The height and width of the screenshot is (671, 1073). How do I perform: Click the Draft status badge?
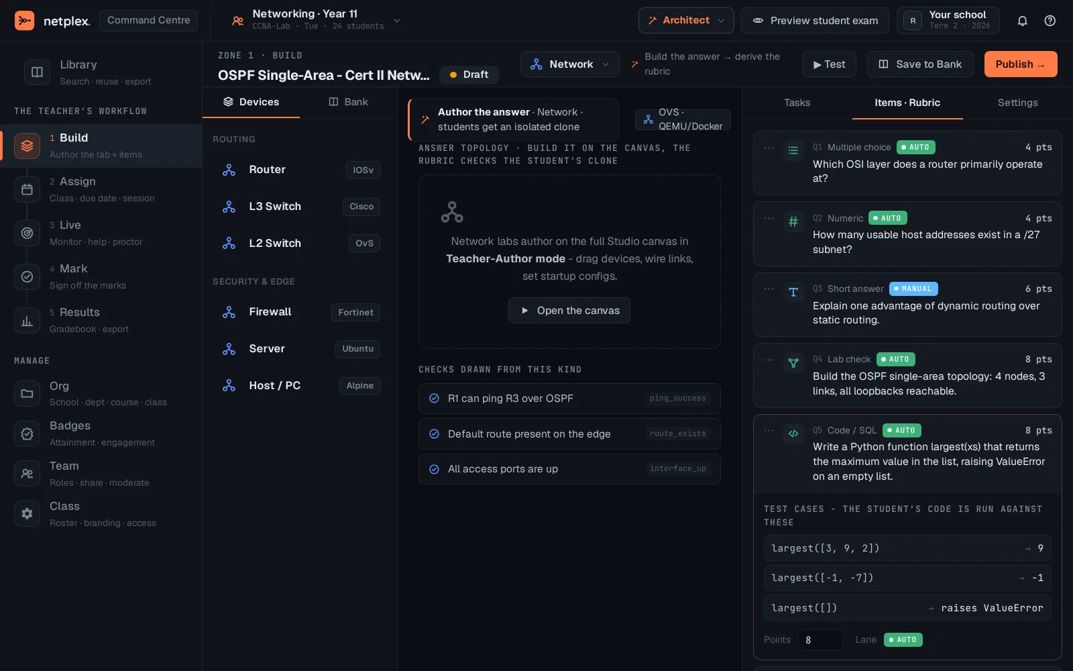[x=469, y=74]
